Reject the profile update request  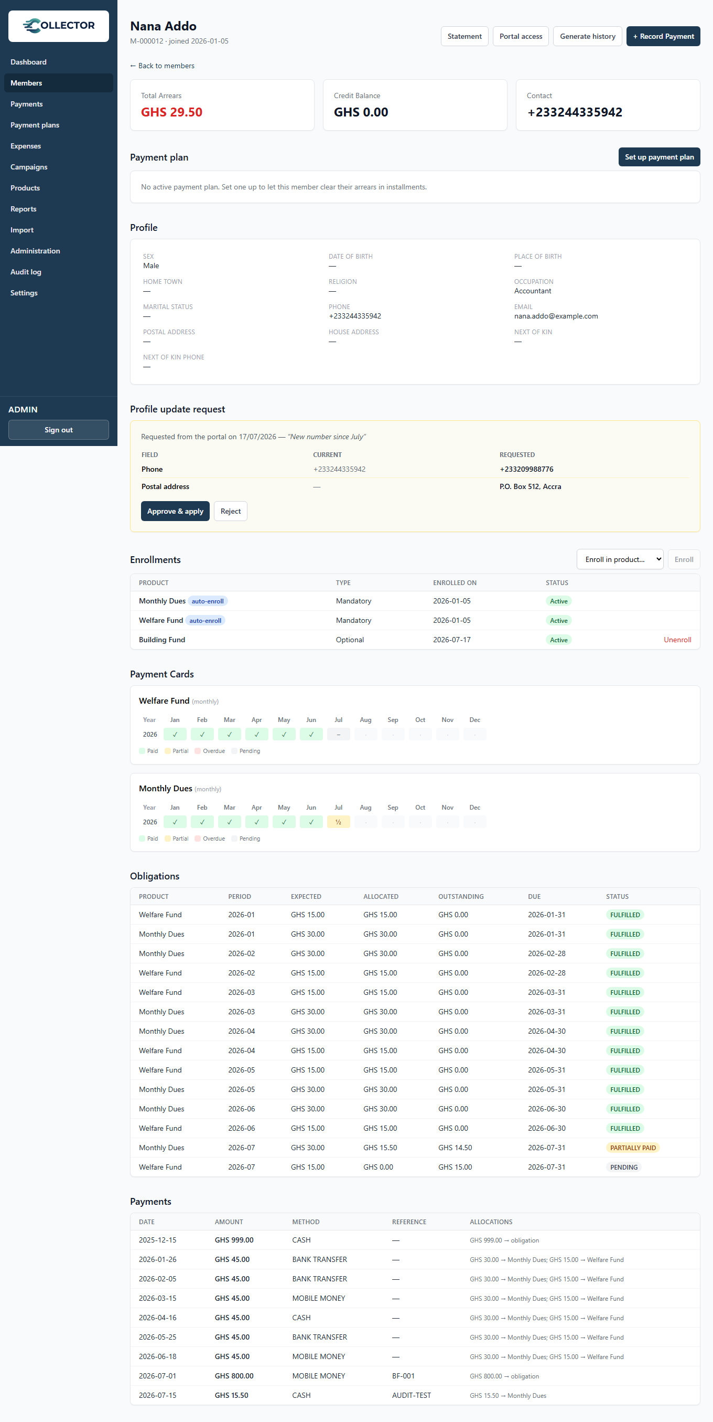(231, 511)
